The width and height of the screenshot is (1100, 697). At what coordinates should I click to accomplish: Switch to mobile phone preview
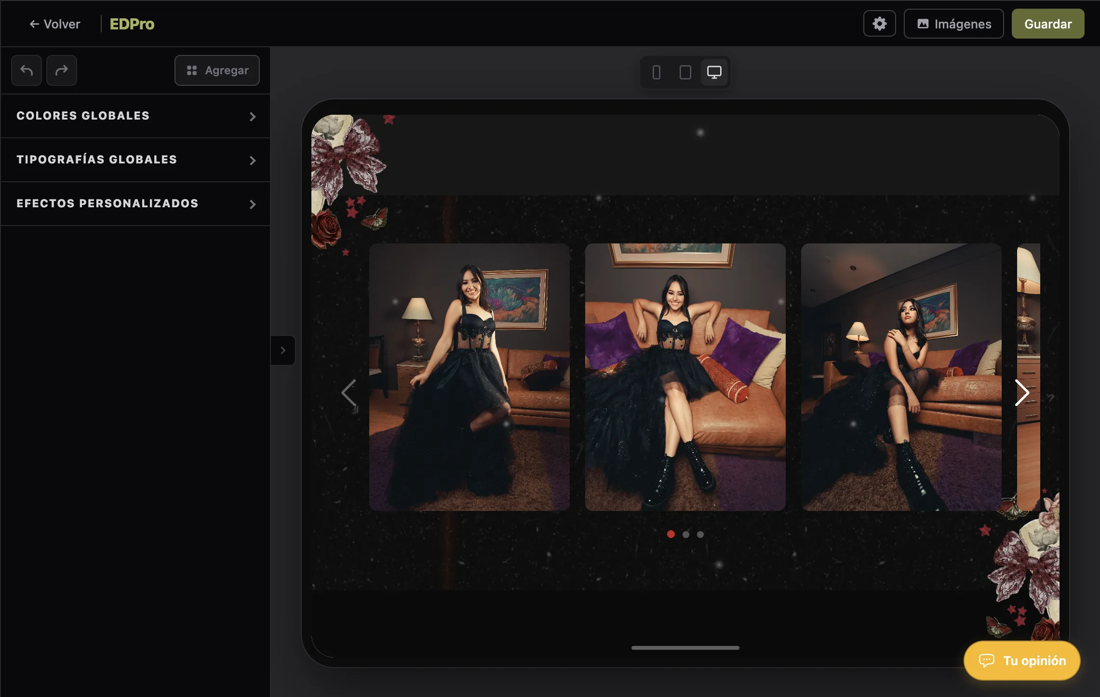pos(657,72)
